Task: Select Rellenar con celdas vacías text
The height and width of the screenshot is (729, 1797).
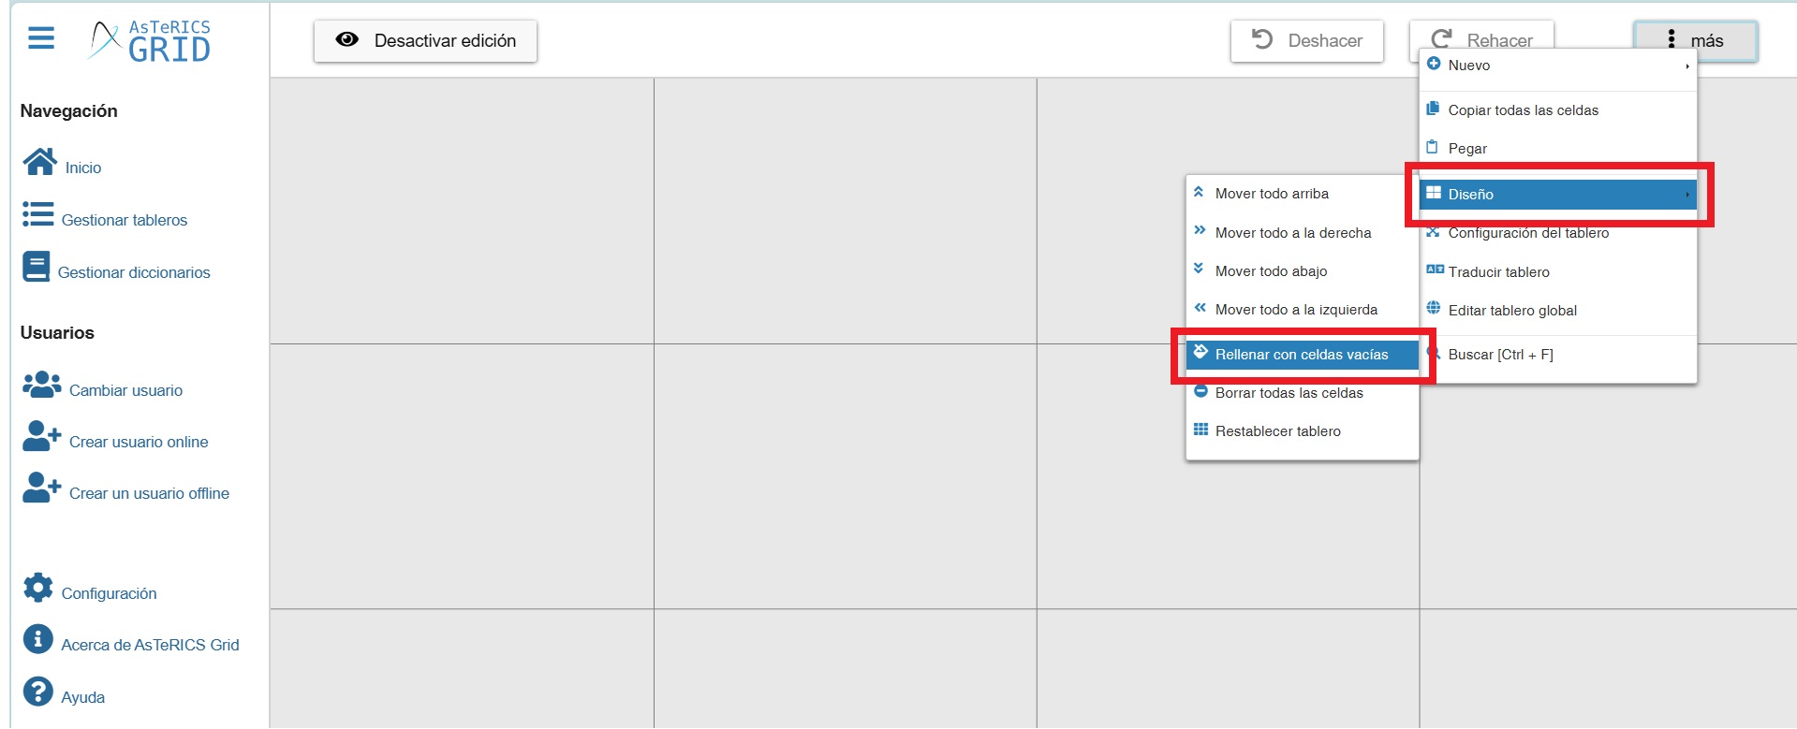Action: (1302, 355)
